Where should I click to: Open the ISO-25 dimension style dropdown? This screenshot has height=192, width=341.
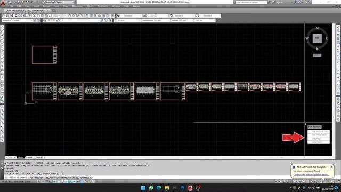(x=158, y=15)
